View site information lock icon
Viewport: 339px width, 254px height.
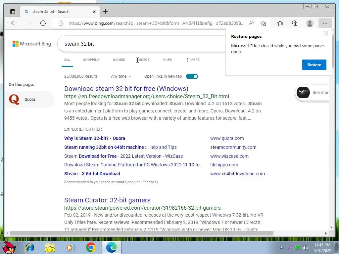(61, 23)
